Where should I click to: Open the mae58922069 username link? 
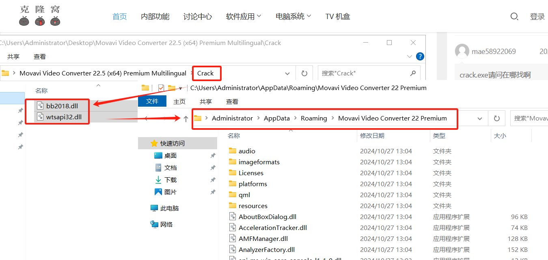(x=494, y=52)
